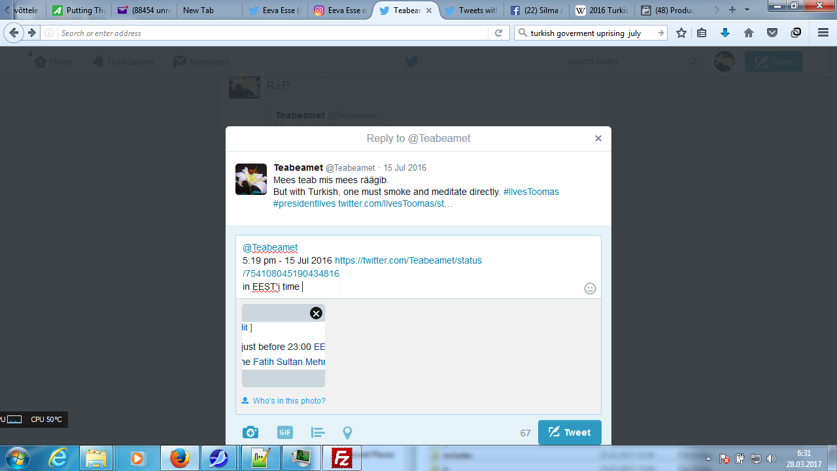Open FileZilla from the taskbar
The height and width of the screenshot is (471, 837).
point(342,458)
